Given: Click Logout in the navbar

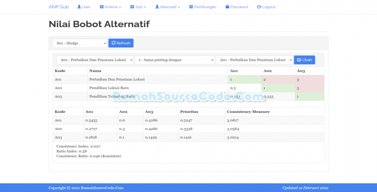Looking at the screenshot, I should point(266,7).
